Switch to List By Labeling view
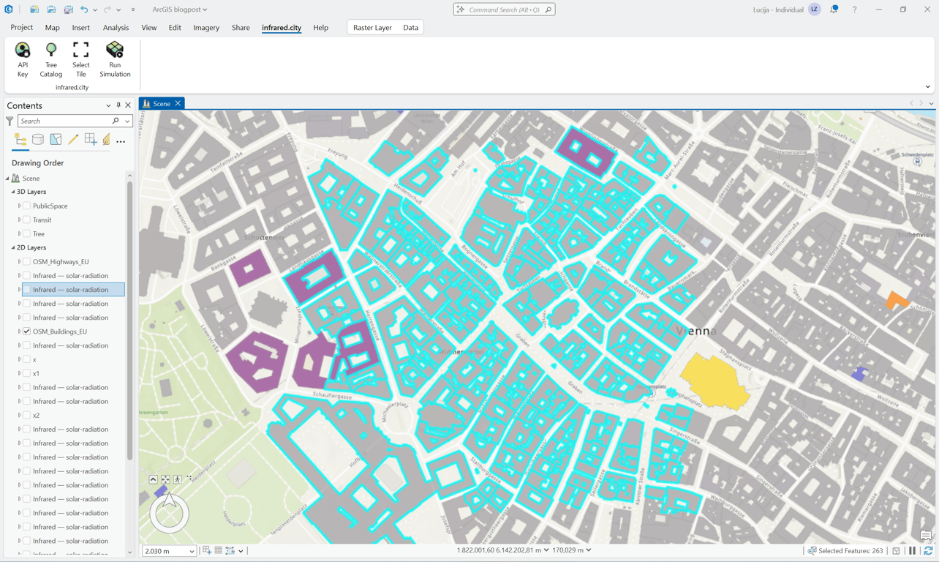 pos(106,140)
